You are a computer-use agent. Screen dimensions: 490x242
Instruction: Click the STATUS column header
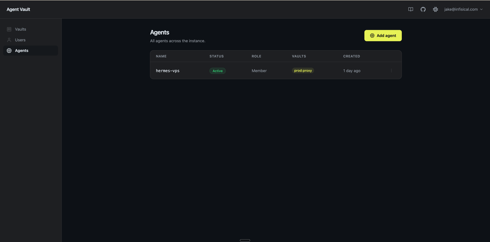(217, 56)
